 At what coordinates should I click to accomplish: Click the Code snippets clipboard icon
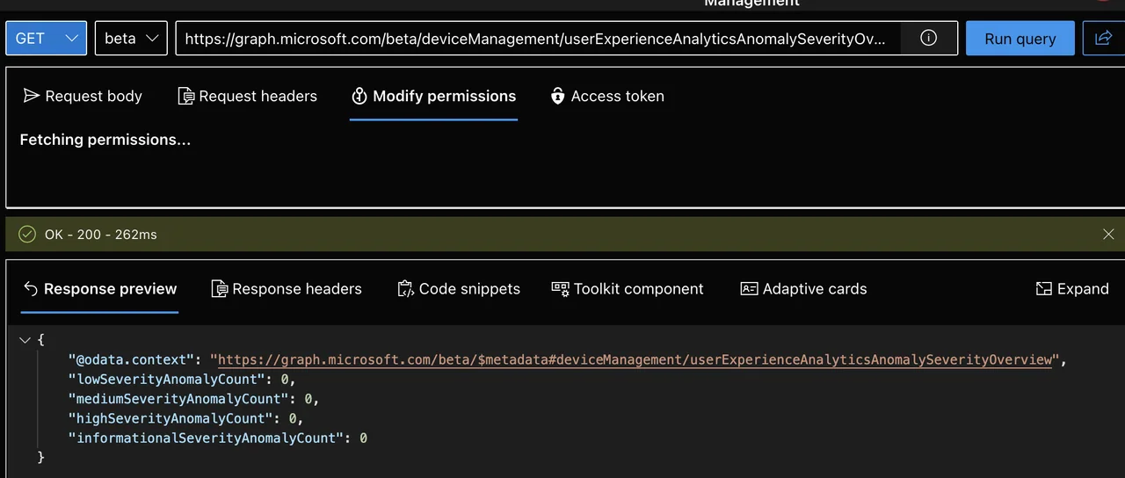pos(405,288)
